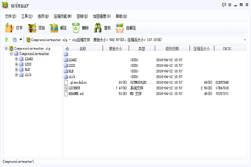Select the LZARI name in file list

click(72, 60)
